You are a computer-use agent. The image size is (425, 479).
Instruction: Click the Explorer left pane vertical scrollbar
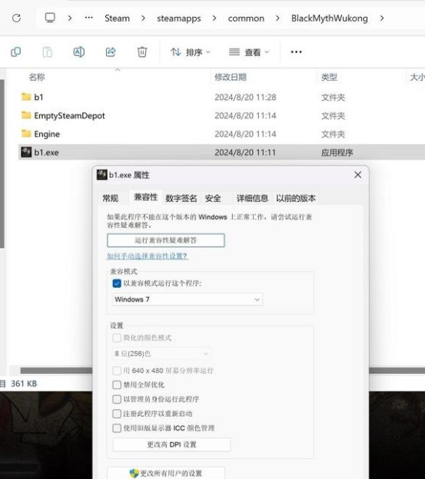point(2,164)
